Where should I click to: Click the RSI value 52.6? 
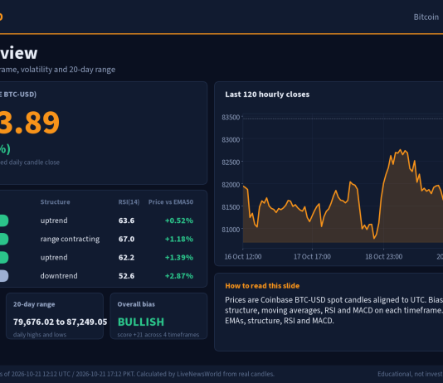pos(126,276)
